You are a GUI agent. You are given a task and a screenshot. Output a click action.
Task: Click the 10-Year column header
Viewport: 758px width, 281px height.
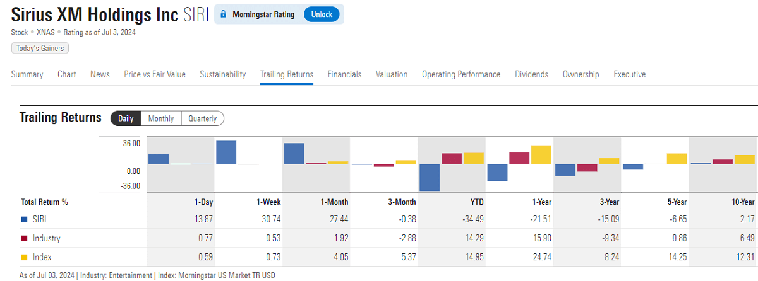(x=742, y=202)
